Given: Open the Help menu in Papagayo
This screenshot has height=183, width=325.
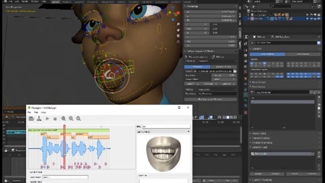Looking at the screenshot, I should (43, 112).
